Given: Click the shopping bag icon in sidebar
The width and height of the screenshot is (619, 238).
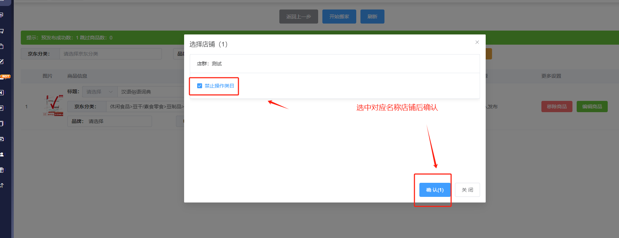Looking at the screenshot, I should click(2, 46).
